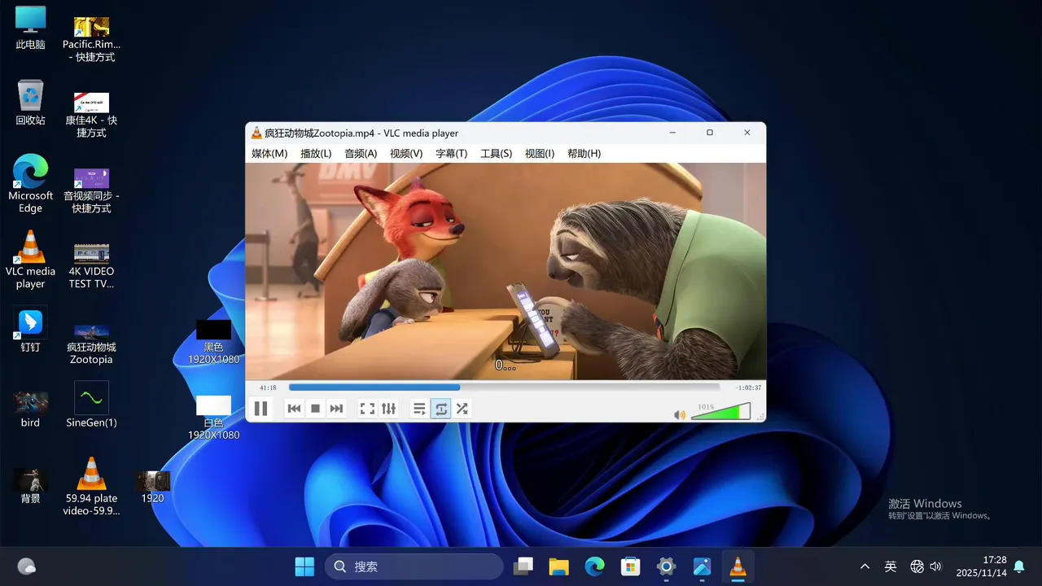The width and height of the screenshot is (1042, 586).
Task: Open the Photos app in the taskbar
Action: click(702, 566)
